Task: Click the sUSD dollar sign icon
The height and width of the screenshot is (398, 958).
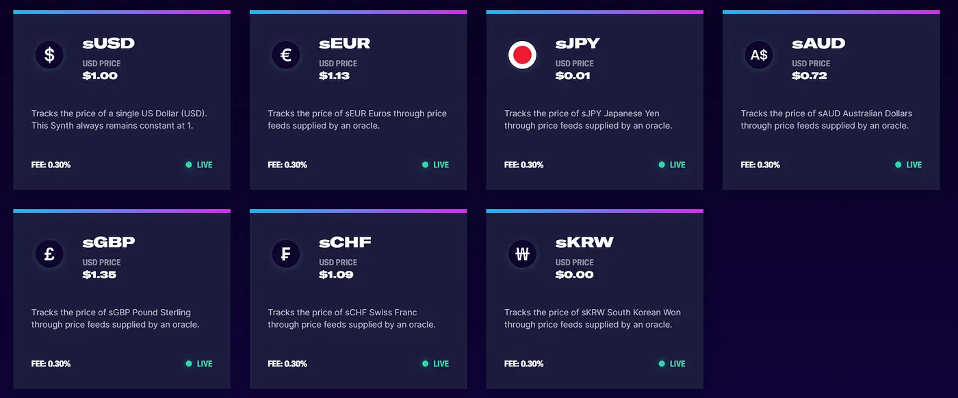Action: (49, 55)
